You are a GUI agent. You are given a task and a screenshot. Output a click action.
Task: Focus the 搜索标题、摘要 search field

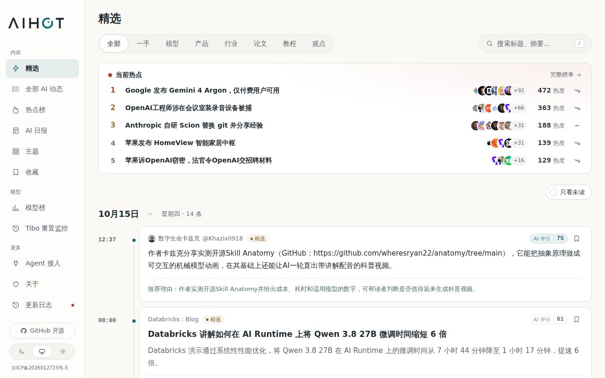(x=535, y=43)
